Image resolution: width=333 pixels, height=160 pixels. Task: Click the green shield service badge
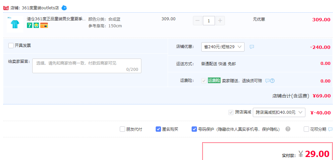(36, 25)
